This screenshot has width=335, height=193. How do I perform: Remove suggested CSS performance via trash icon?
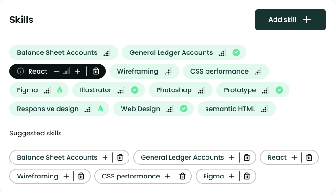pyautogui.click(x=183, y=176)
